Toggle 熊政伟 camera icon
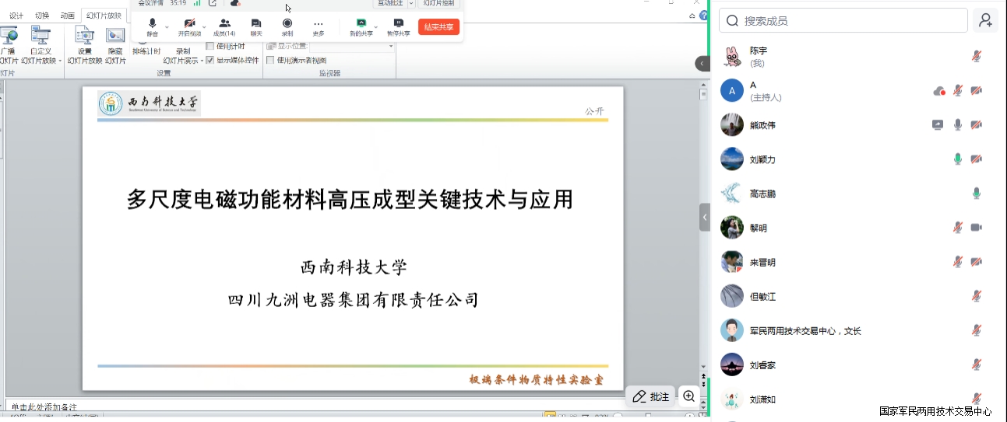The height and width of the screenshot is (422, 1007). coord(977,124)
